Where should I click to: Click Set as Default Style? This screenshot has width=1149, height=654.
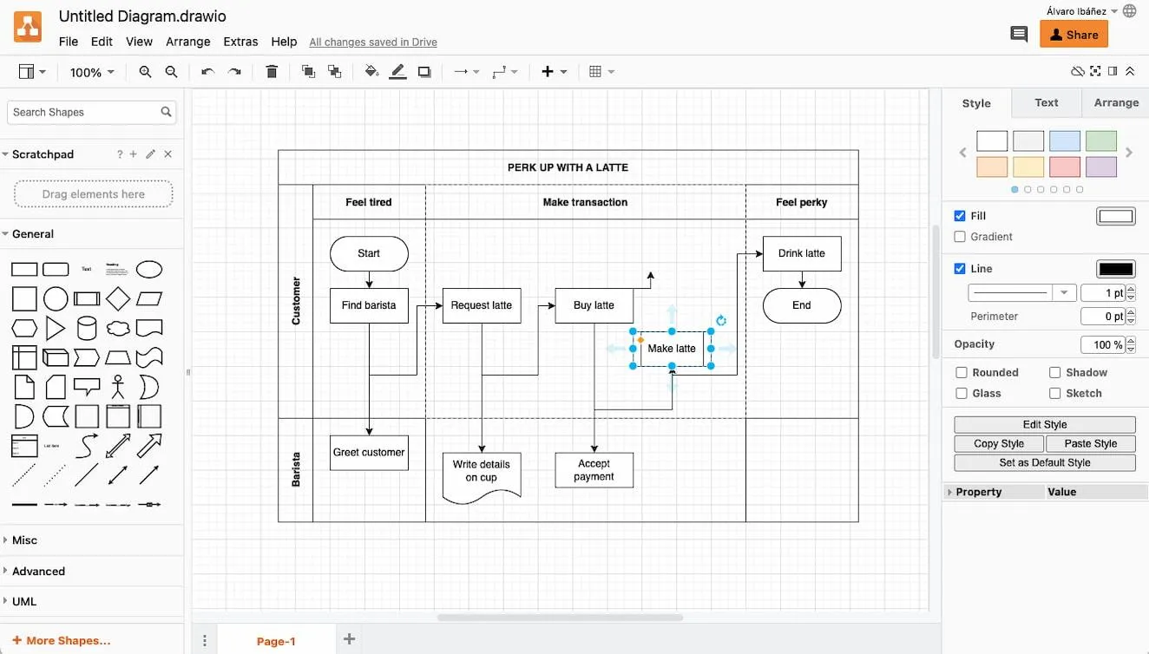pyautogui.click(x=1045, y=463)
